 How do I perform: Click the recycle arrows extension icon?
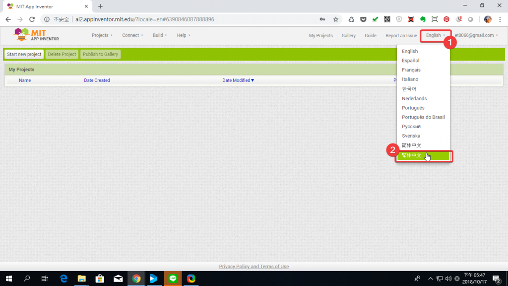(x=351, y=19)
